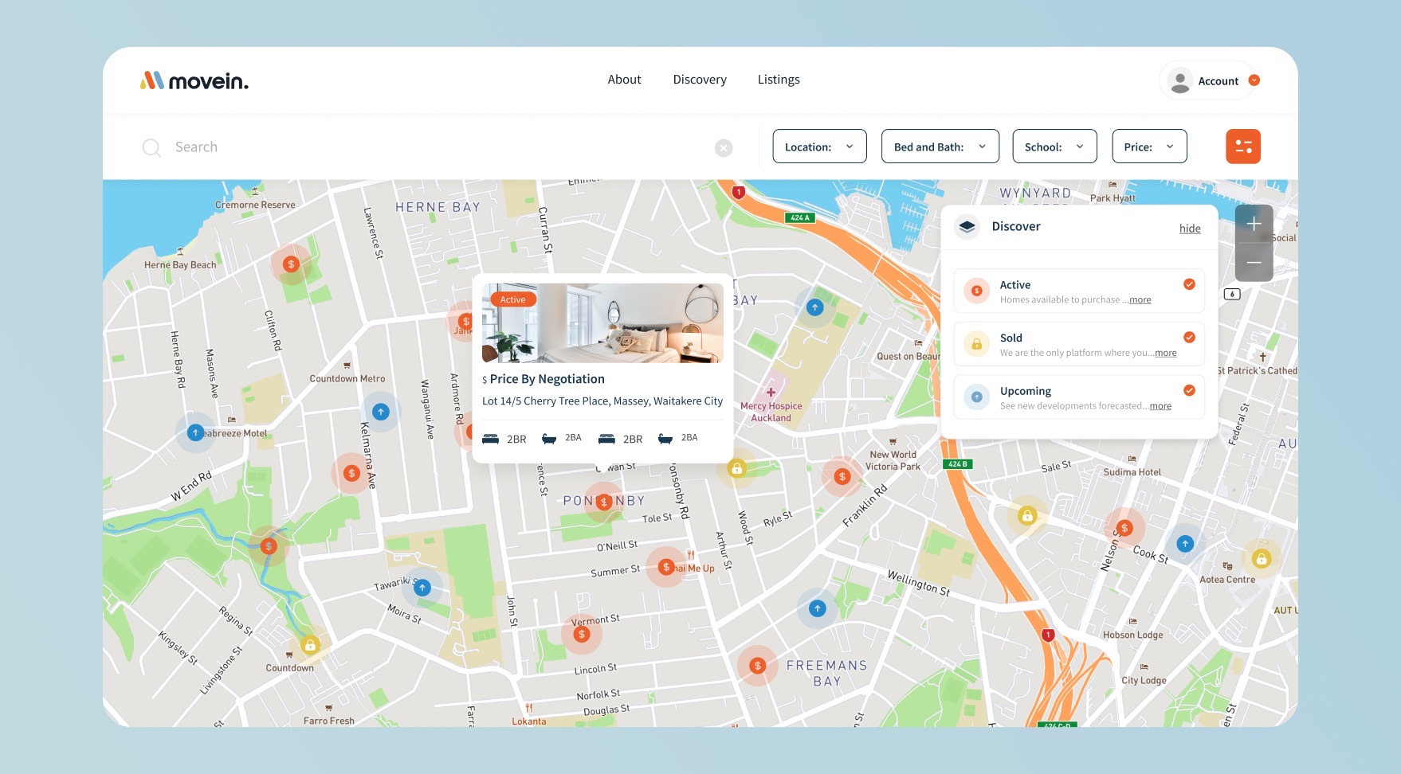Click the movein logo
The image size is (1401, 774).
(194, 80)
